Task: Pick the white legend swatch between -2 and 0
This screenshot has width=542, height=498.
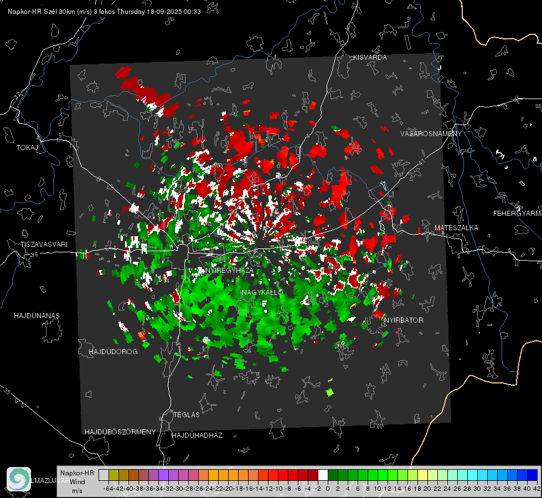Action: 323,475
